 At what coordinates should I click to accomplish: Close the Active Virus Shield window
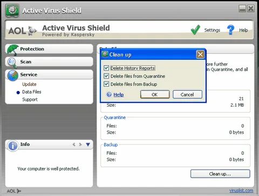[x=251, y=9]
